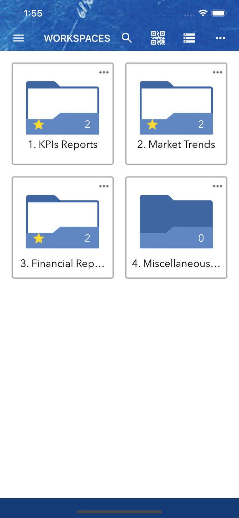Viewport: 239px width, 518px height.
Task: Toggle favorite star on Financial Reports
Action: click(x=39, y=238)
